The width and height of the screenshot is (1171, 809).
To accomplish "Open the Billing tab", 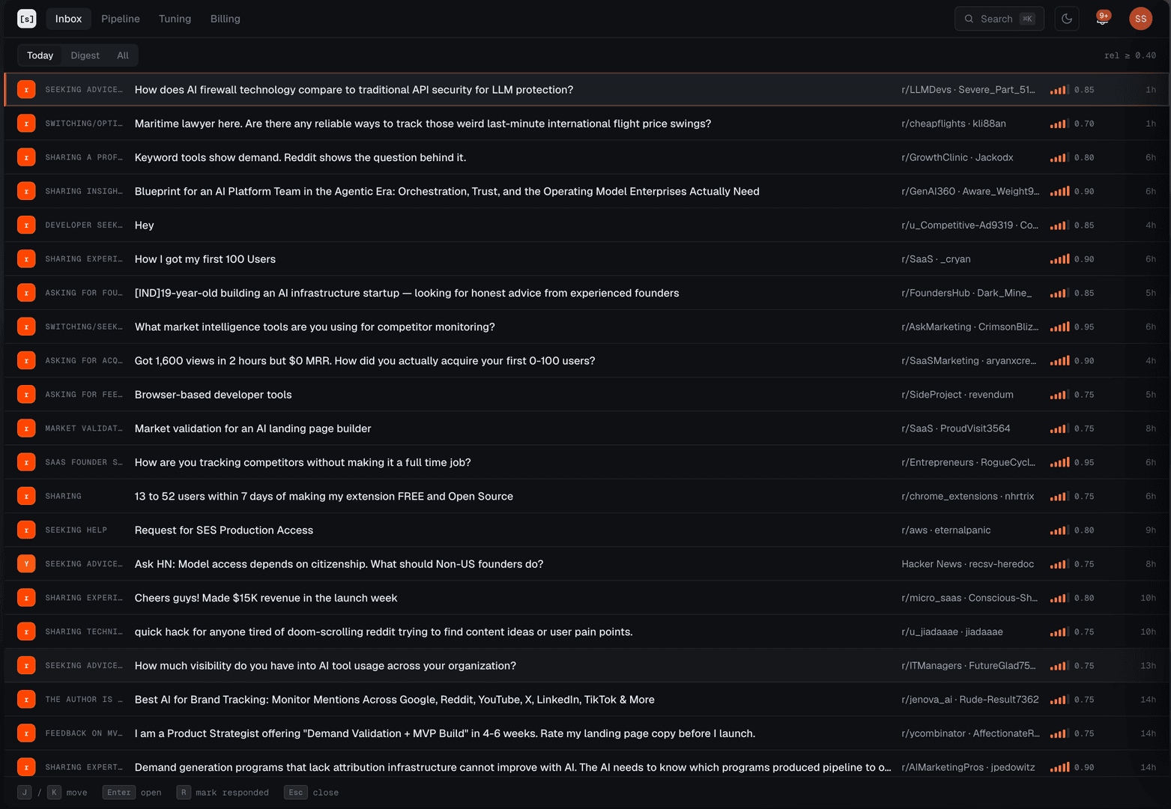I will [225, 19].
